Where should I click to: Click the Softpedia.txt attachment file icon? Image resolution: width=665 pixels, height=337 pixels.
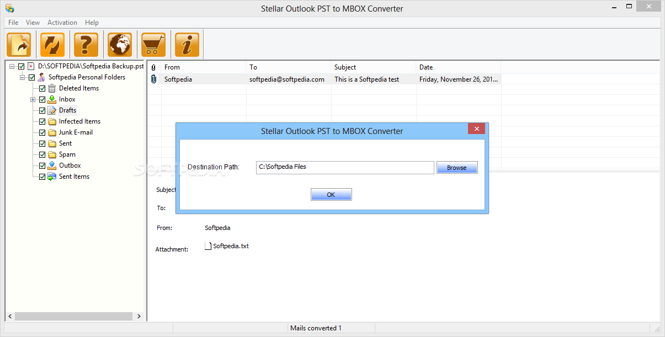208,247
